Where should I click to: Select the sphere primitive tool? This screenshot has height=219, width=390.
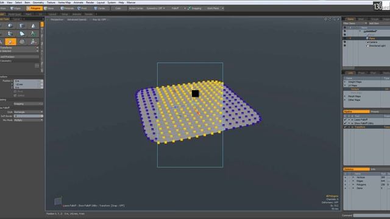[x=10, y=26]
